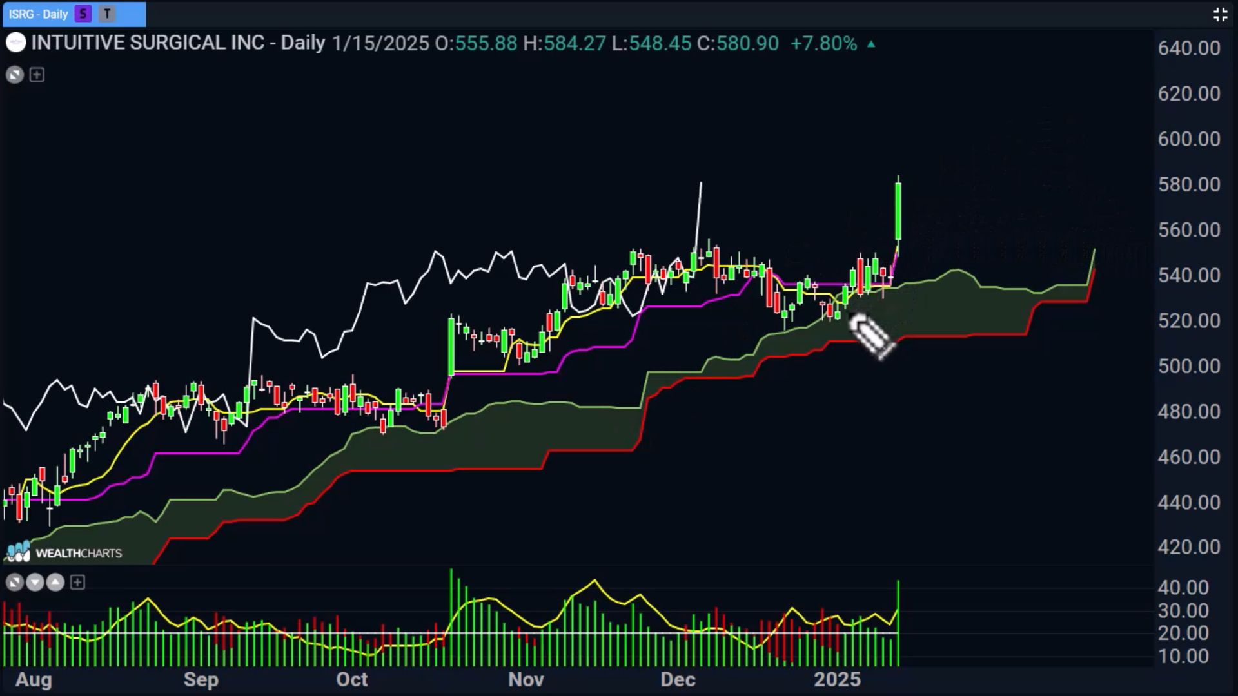Click the Sep label on the time axis
The image size is (1238, 696).
pos(201,680)
